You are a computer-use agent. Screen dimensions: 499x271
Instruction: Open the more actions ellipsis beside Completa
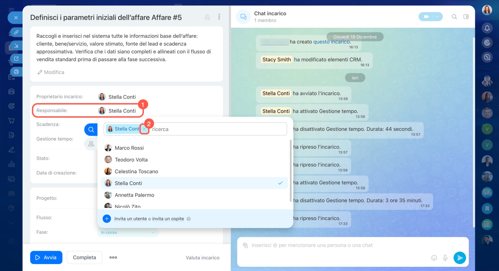(x=113, y=257)
